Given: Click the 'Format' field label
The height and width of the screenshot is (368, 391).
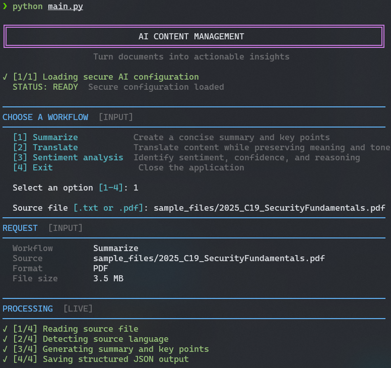Looking at the screenshot, I should pyautogui.click(x=28, y=268).
